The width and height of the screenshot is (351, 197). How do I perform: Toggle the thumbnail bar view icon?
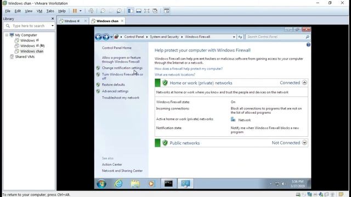139,11
